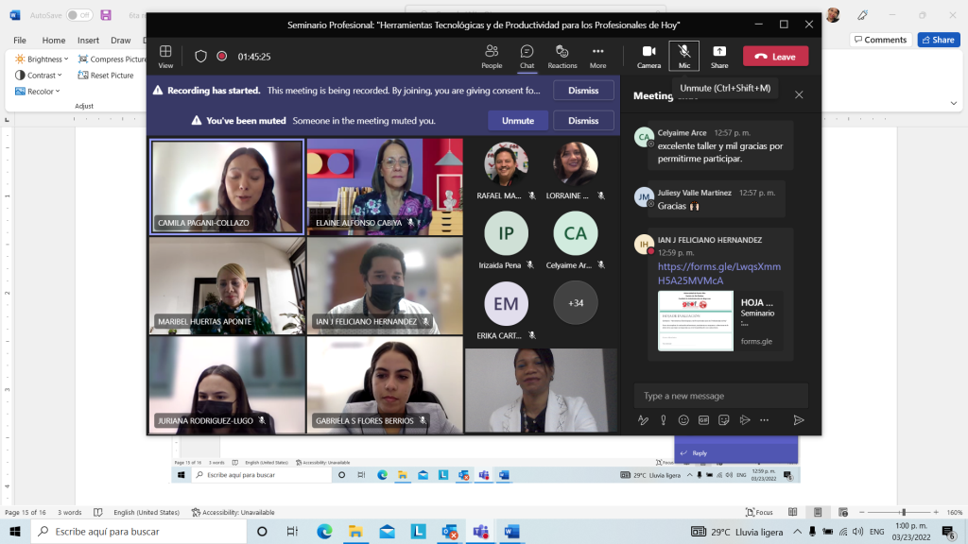Click the red recording indicator icon

tap(221, 56)
